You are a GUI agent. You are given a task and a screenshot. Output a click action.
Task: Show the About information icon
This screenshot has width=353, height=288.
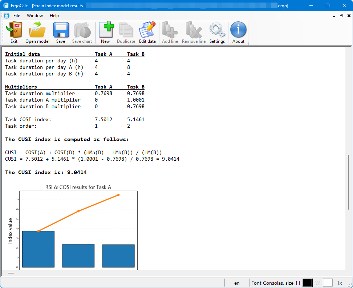[238, 33]
